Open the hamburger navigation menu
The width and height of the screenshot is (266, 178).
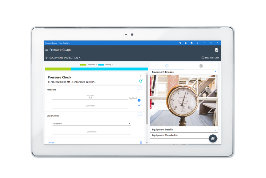[x=47, y=50]
